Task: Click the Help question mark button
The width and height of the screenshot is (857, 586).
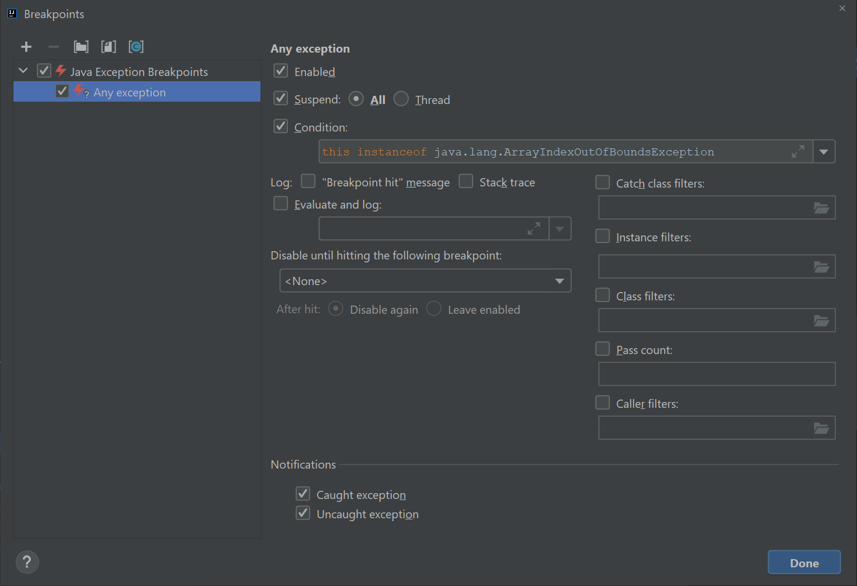Action: (27, 562)
